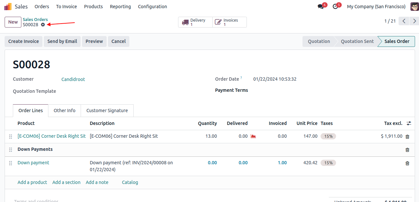
Task: Click the Candidroot customer link
Action: pyautogui.click(x=73, y=79)
